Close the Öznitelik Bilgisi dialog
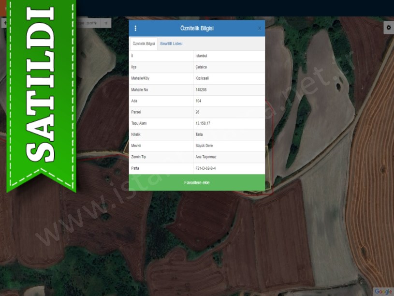The width and height of the screenshot is (394, 296). pos(259,29)
